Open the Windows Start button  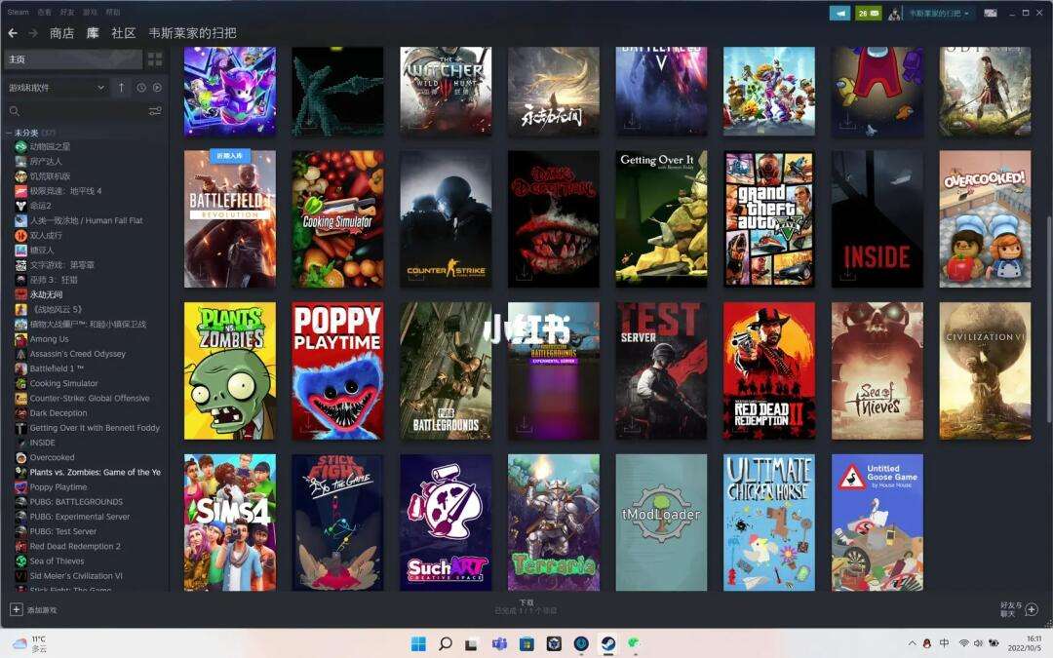pyautogui.click(x=418, y=644)
